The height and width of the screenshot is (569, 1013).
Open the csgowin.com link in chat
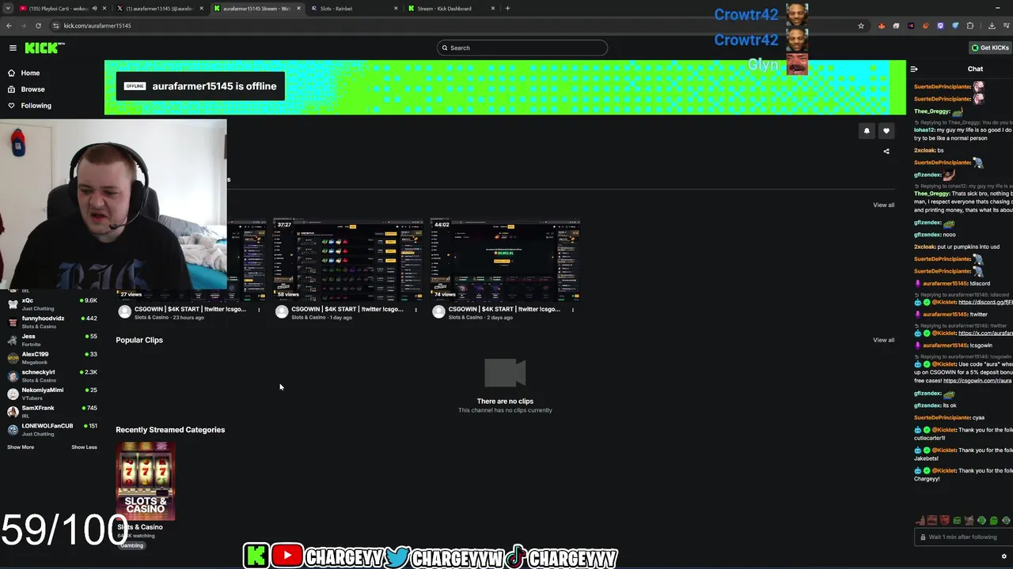[x=977, y=380]
